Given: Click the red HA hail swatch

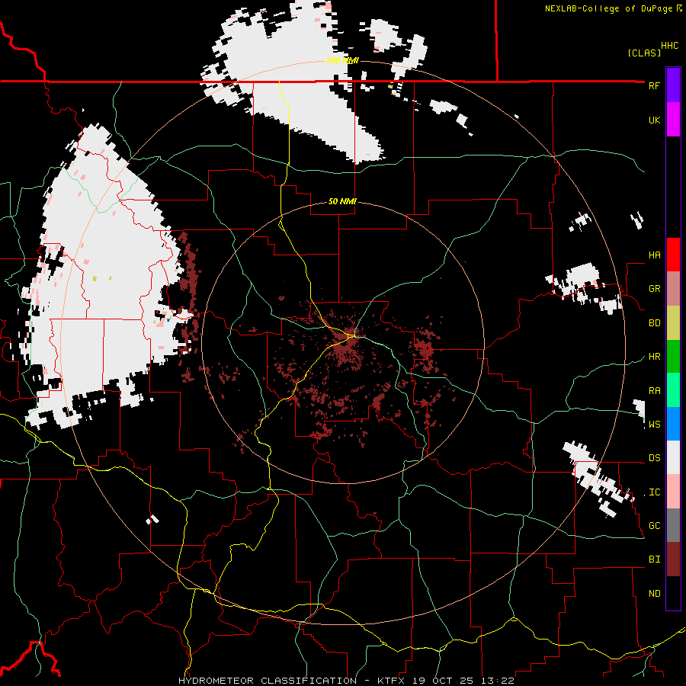Looking at the screenshot, I should pos(673,255).
